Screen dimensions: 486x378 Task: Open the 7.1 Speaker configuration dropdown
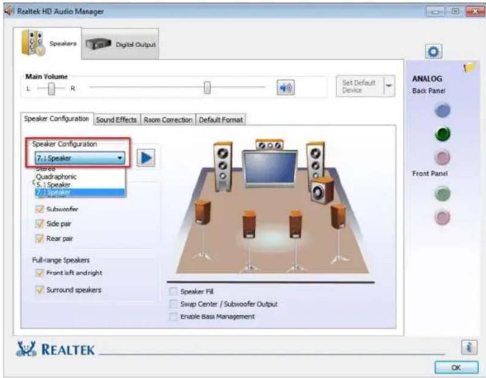click(x=80, y=158)
